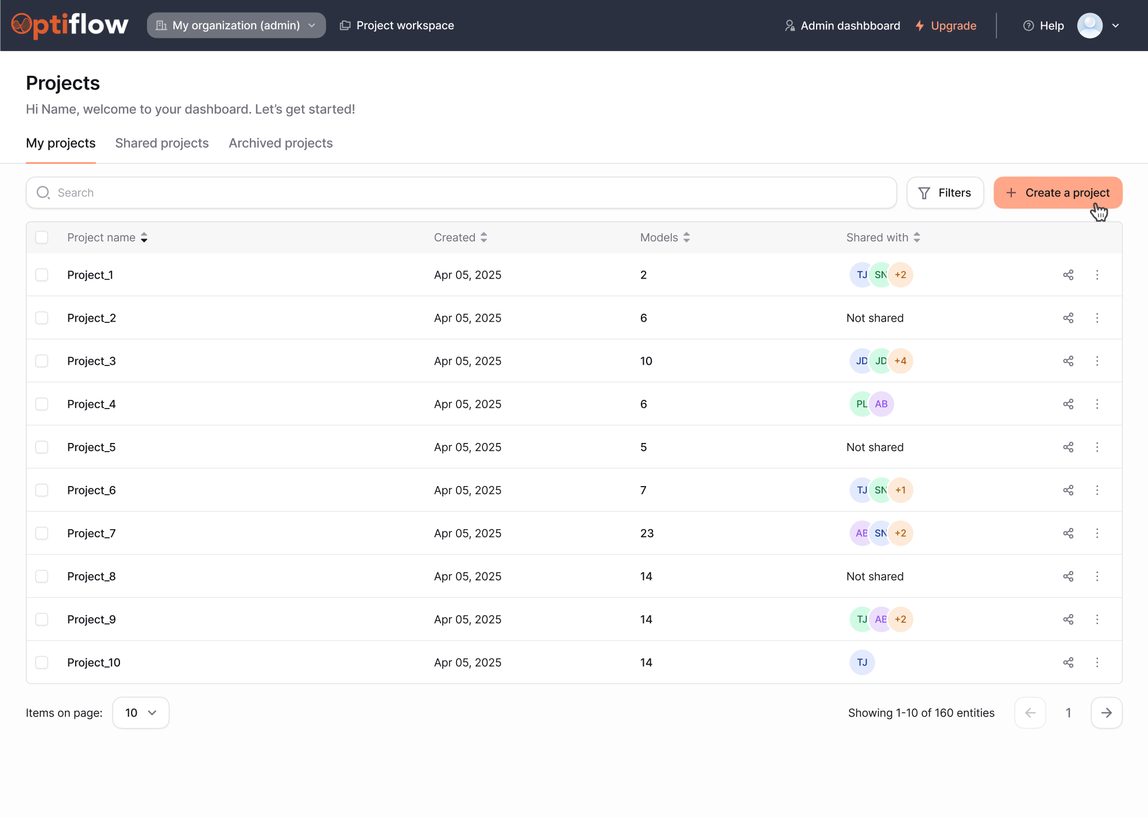The width and height of the screenshot is (1148, 817).
Task: Select the checkbox for Project_8
Action: (41, 576)
